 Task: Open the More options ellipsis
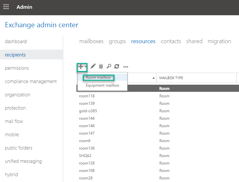pos(126,67)
